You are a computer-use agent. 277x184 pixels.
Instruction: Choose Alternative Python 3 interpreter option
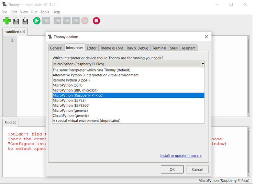[129, 75]
